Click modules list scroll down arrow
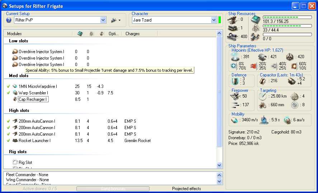Screen dimensions: 318x193 click(219, 165)
